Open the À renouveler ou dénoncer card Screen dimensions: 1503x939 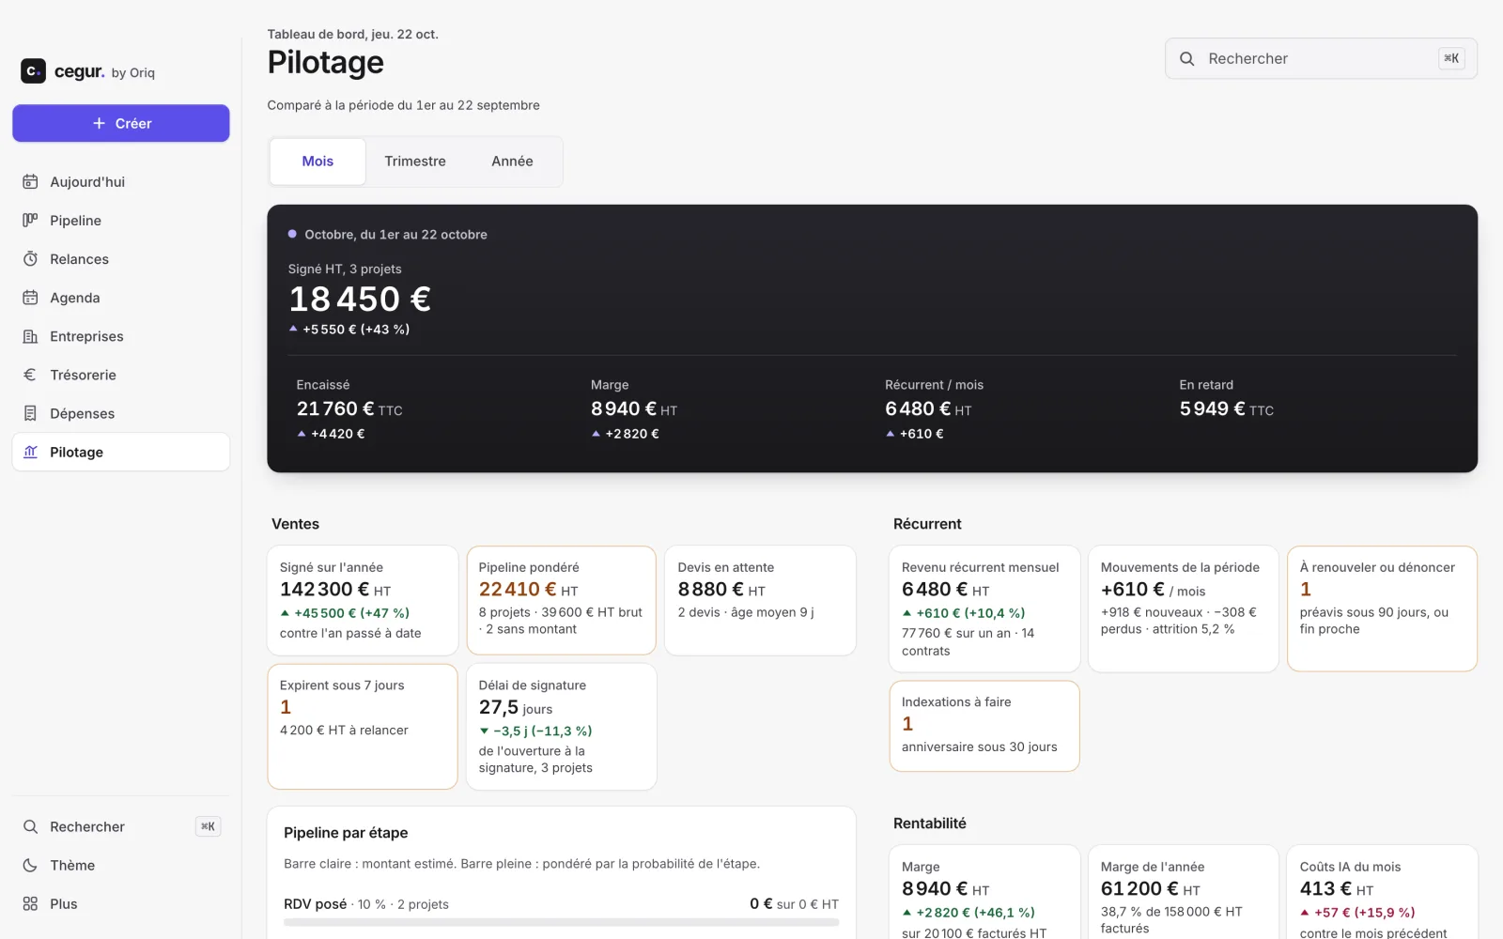pos(1382,608)
